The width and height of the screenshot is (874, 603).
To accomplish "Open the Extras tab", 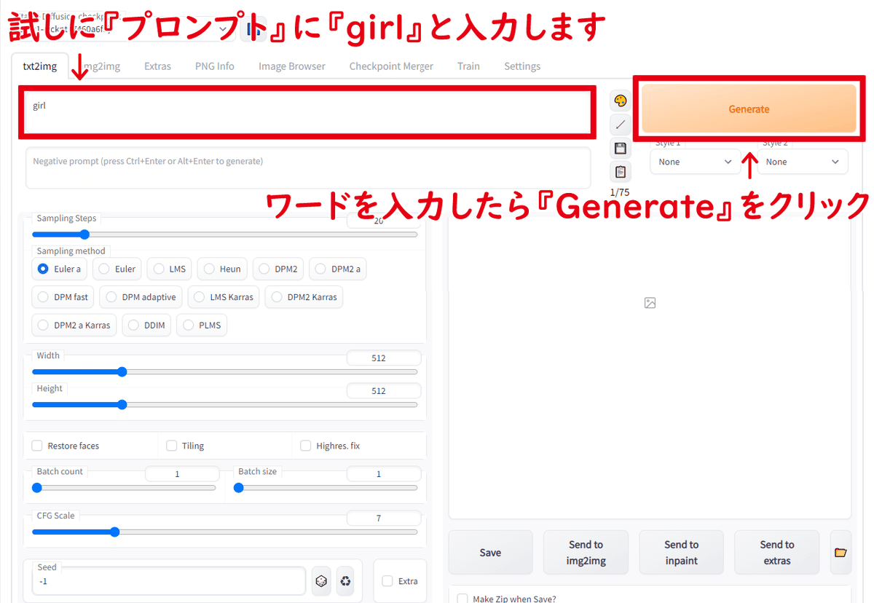I will point(157,66).
